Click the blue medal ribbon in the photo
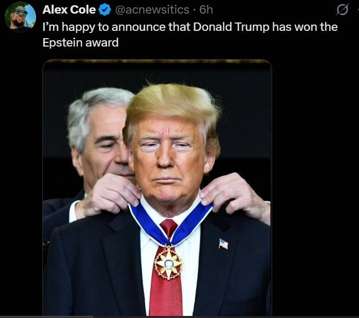Screen dimensions: 359x318 tap(170, 223)
